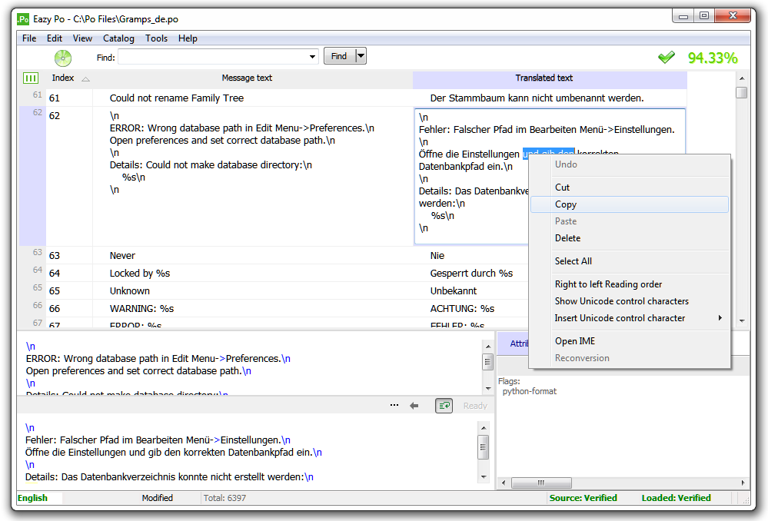Click the Ready button
Screen dimensions: 768x521
click(x=475, y=406)
